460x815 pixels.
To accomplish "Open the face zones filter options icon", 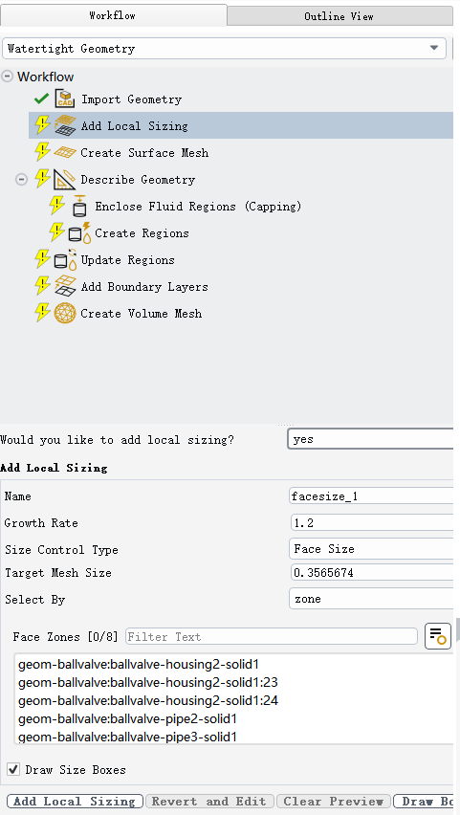I will point(438,636).
